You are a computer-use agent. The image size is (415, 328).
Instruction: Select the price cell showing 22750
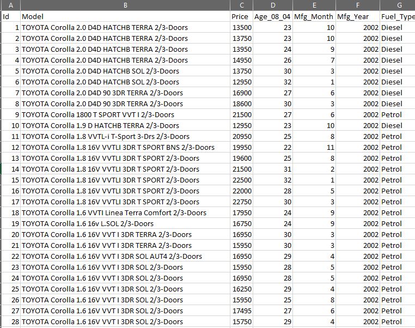[x=241, y=202]
